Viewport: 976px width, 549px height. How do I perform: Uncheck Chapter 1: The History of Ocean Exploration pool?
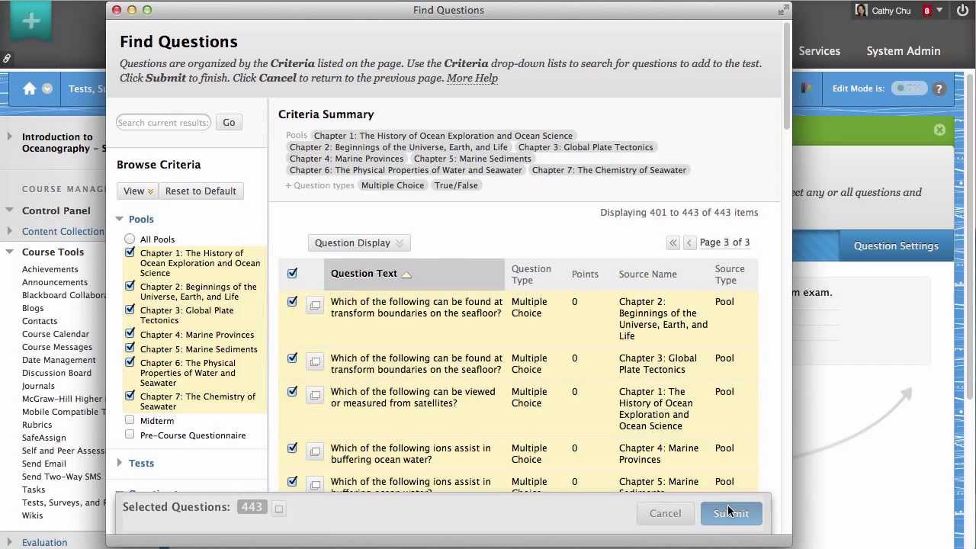(x=130, y=252)
